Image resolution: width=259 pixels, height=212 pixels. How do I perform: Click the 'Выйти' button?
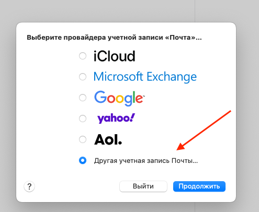143,186
